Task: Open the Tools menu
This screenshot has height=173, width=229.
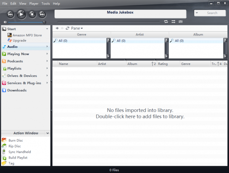Action: [x=45, y=3]
